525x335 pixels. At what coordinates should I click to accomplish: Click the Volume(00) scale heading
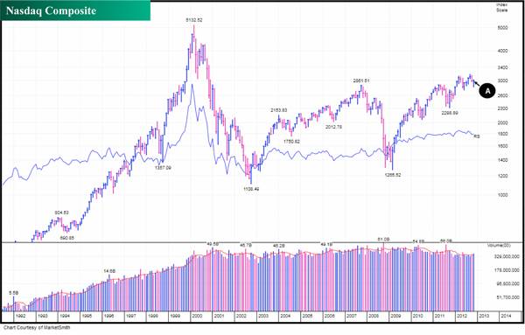point(499,246)
